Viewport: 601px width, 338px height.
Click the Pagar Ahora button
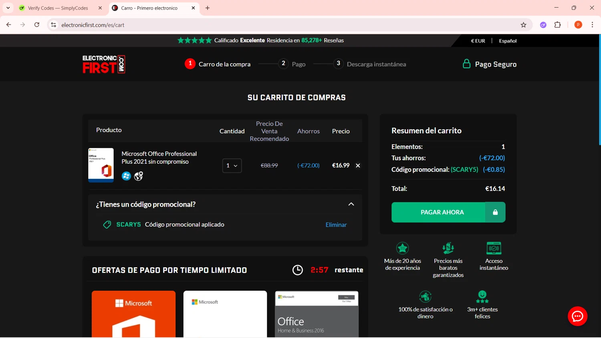pyautogui.click(x=448, y=212)
